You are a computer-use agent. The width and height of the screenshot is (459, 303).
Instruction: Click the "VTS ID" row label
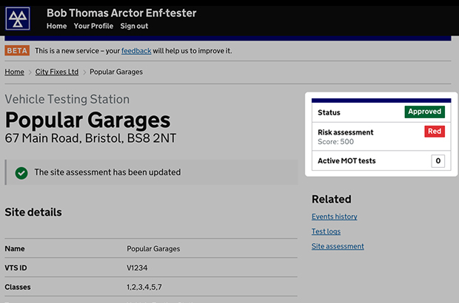point(16,268)
